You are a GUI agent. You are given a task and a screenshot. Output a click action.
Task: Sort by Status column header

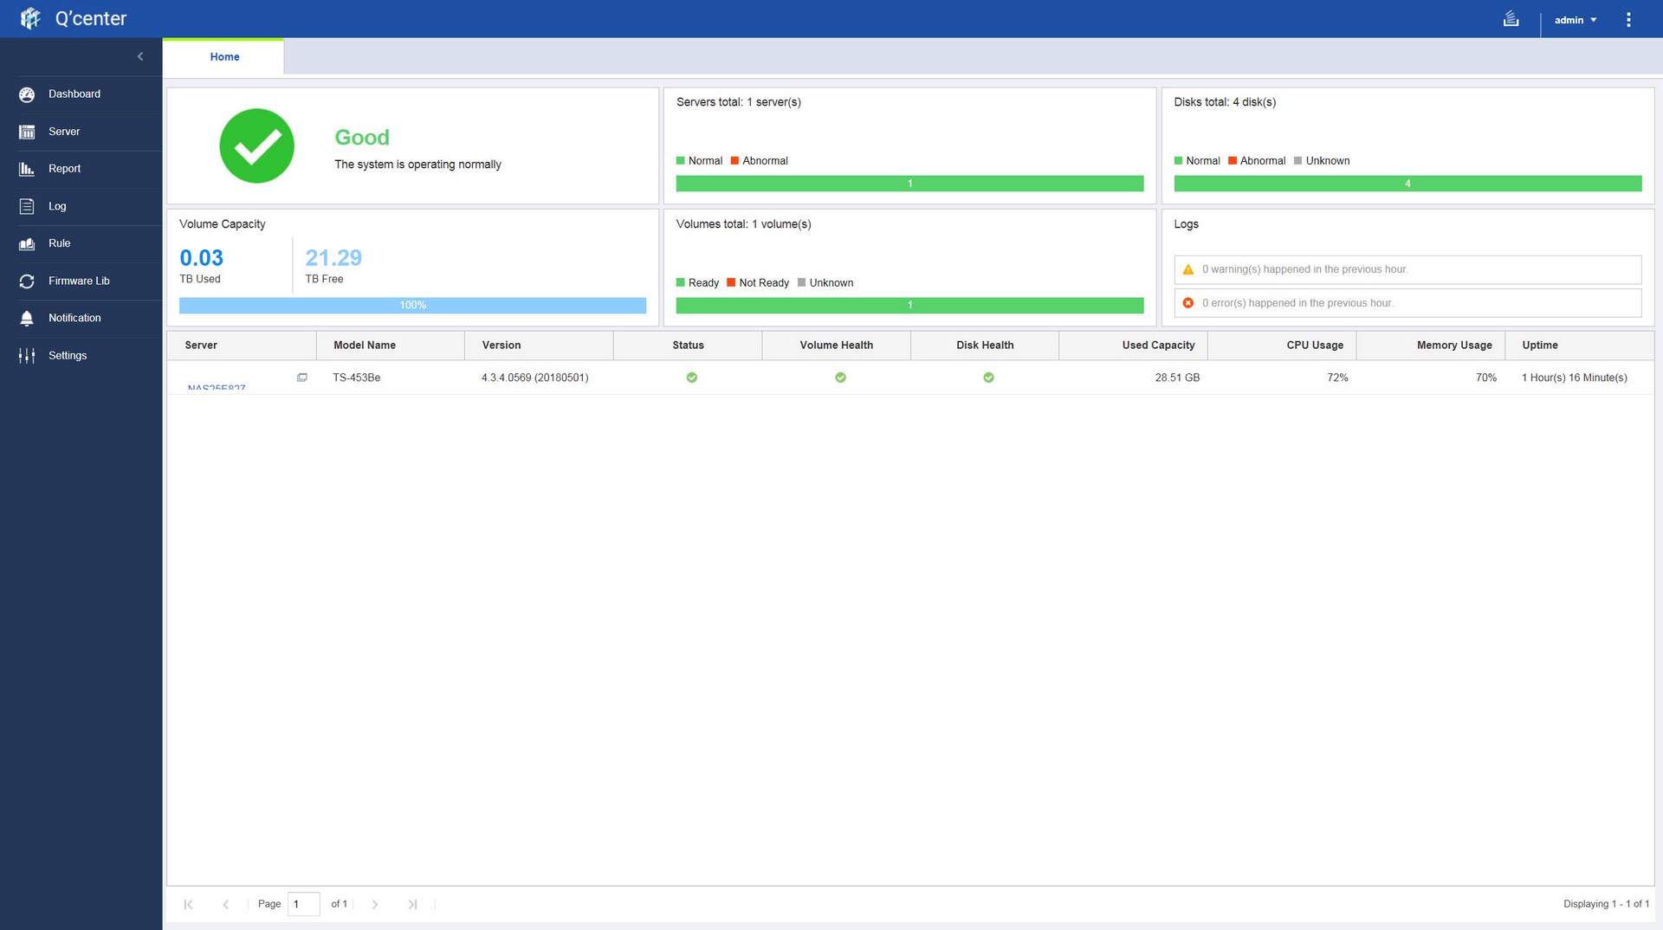688,346
